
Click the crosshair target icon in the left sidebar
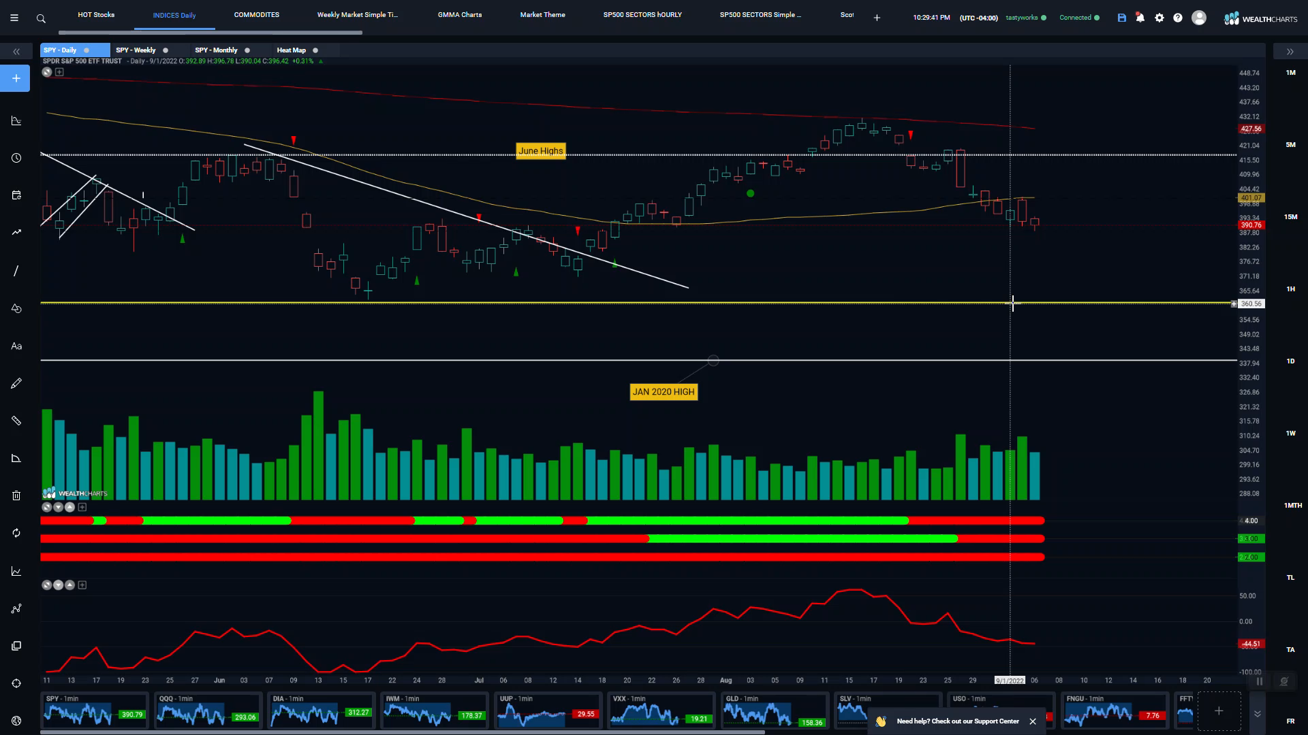[x=16, y=683]
